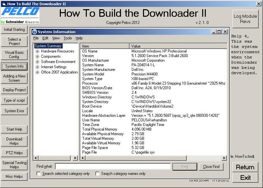Click the Precision M4400 value
Image resolution: width=263 pixels, height=188 pixels.
pyautogui.click(x=144, y=74)
